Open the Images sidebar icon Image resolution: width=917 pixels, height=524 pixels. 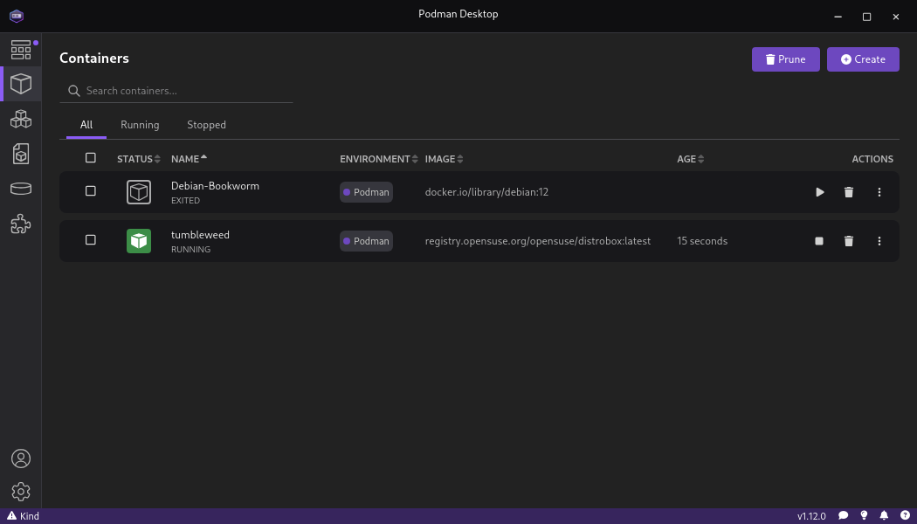tap(20, 154)
